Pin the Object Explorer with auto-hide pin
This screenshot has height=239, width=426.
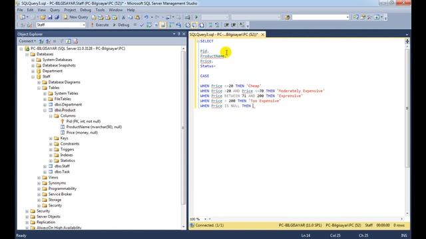(179, 34)
